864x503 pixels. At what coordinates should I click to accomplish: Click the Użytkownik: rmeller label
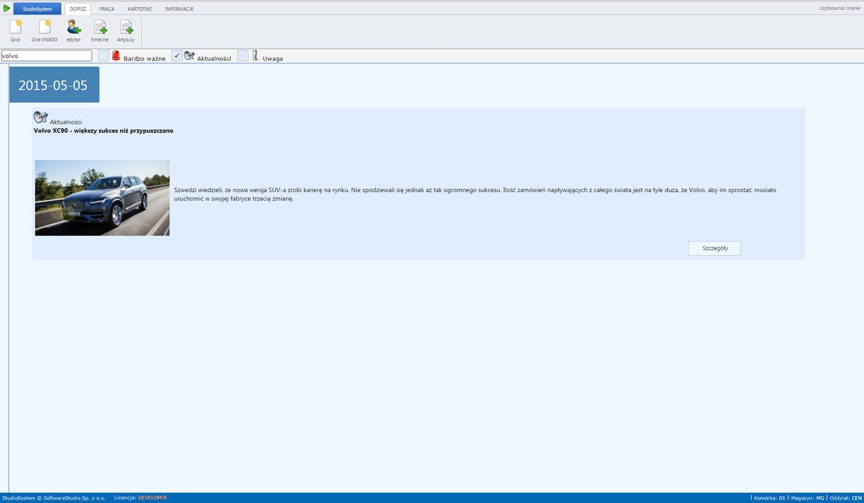click(840, 8)
